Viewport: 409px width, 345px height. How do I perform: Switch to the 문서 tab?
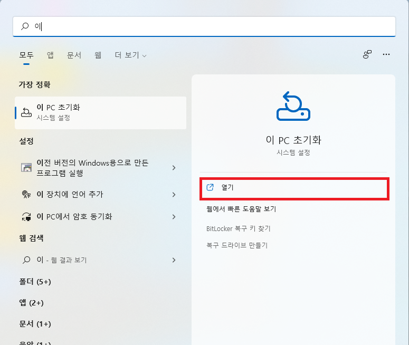tap(74, 55)
